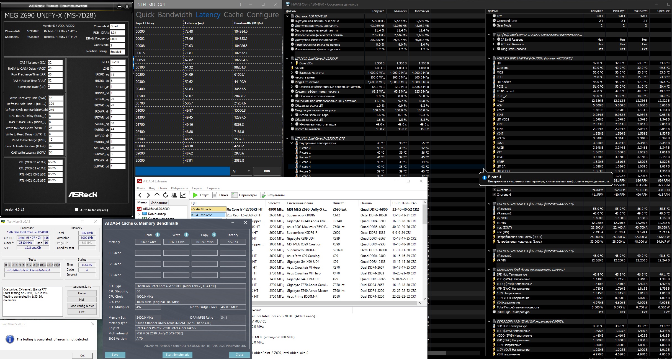Click the tREFI value input field
Image resolution: width=672 pixels, height=359 pixels.
point(118,62)
